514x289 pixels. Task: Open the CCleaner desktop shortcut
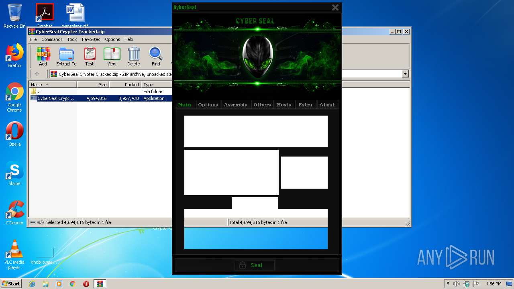coord(14,213)
